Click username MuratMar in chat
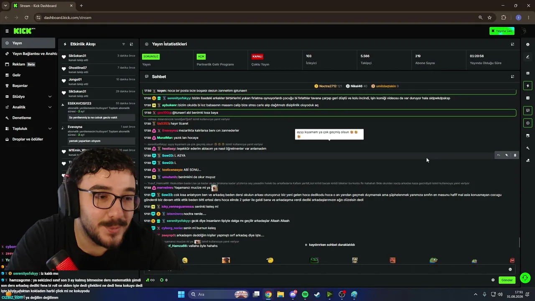This screenshot has width=535, height=301. 165,138
